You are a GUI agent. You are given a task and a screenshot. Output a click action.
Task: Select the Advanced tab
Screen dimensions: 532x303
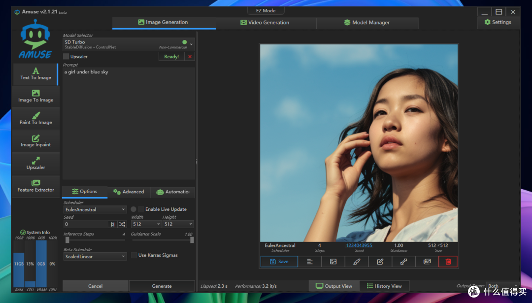tap(129, 192)
